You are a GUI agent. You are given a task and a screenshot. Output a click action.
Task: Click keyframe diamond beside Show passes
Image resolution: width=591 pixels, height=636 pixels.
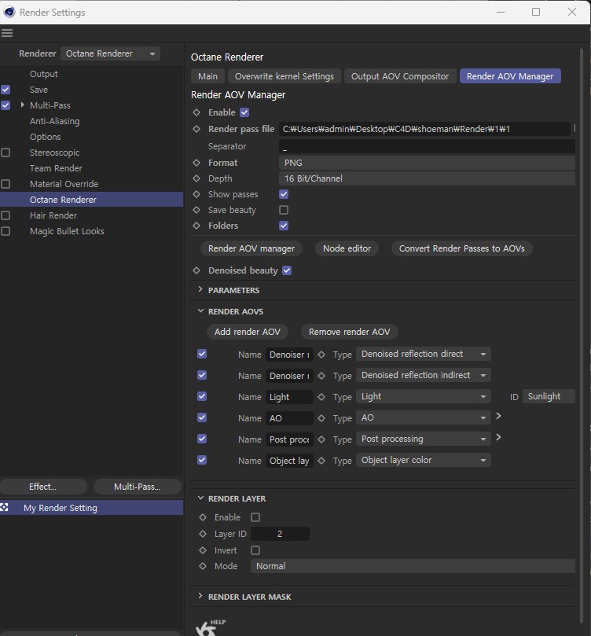(196, 194)
